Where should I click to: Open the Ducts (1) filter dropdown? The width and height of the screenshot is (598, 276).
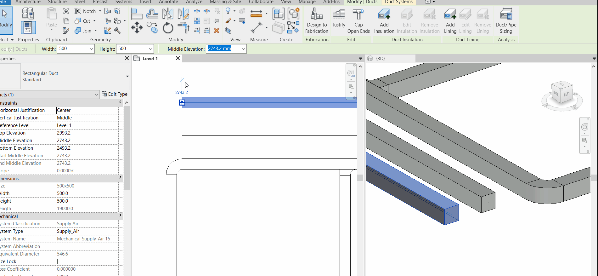tap(96, 95)
